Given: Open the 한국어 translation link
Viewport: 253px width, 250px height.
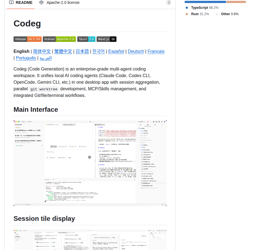Looking at the screenshot, I should [98, 51].
